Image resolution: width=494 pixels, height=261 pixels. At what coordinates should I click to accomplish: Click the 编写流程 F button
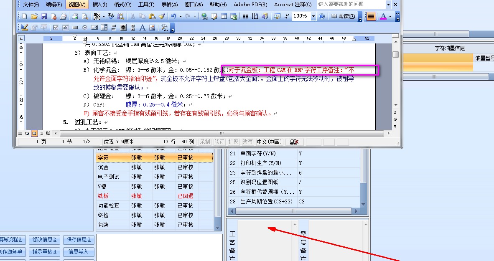tap(12, 240)
